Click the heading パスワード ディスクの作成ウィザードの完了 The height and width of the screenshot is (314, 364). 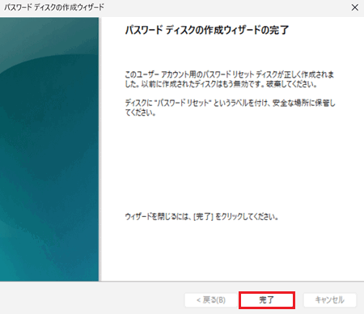click(207, 30)
